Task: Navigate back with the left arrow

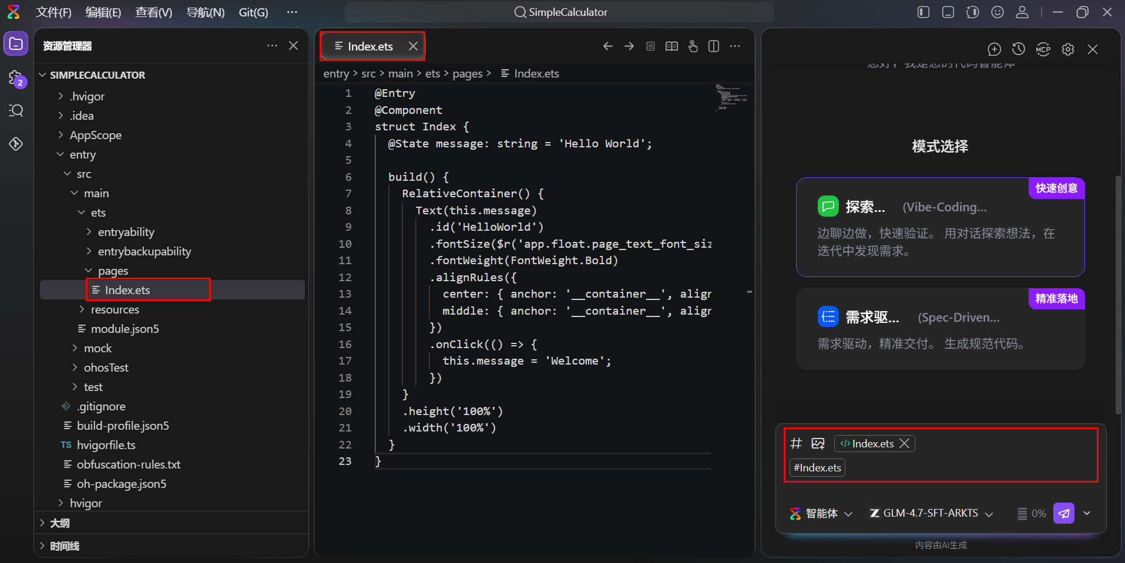Action: point(607,46)
